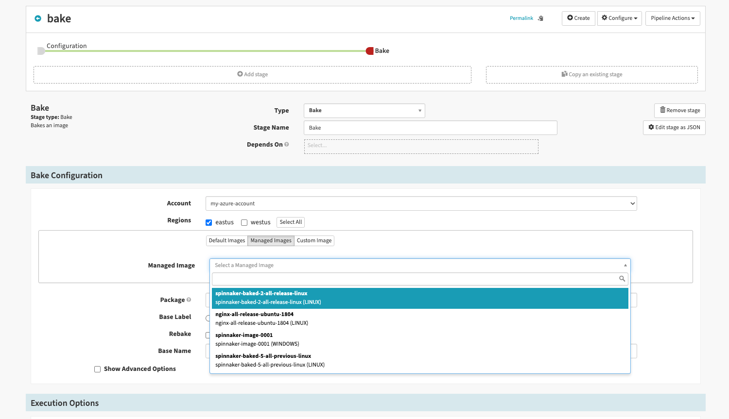729x419 pixels.
Task: Expand the Pipeline Actions menu
Action: [x=673, y=18]
